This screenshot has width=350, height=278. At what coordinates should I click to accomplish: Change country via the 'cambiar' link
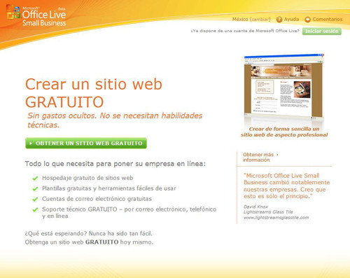pyautogui.click(x=260, y=20)
